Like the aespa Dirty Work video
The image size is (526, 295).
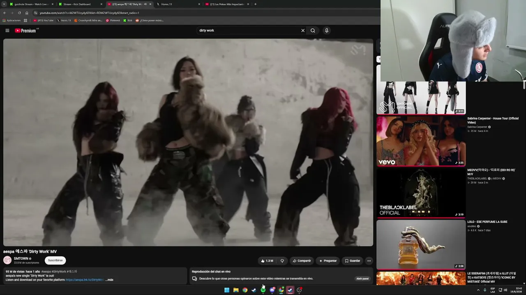[267, 261]
